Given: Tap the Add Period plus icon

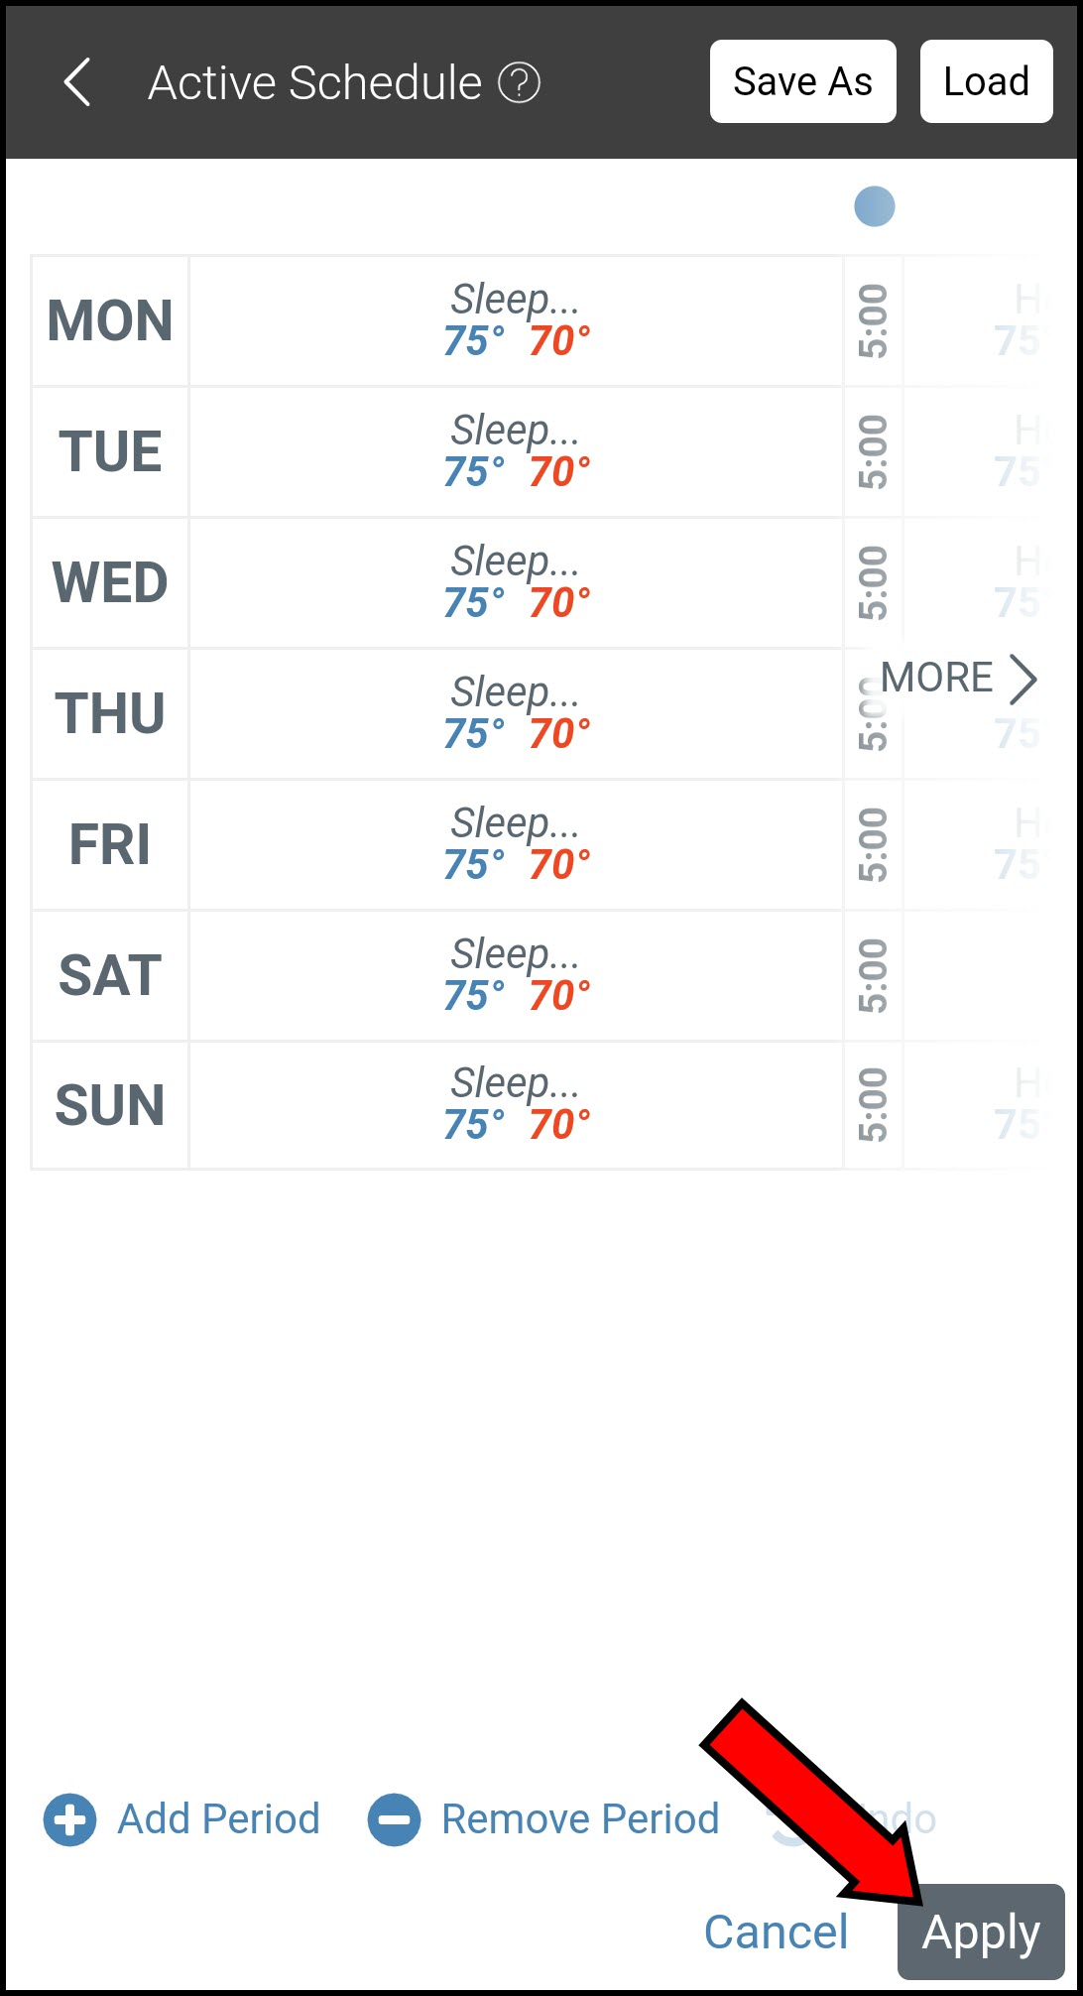Looking at the screenshot, I should pyautogui.click(x=69, y=1820).
